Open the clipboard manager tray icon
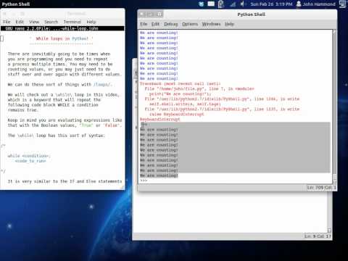348x261 pixels. click(221, 4)
